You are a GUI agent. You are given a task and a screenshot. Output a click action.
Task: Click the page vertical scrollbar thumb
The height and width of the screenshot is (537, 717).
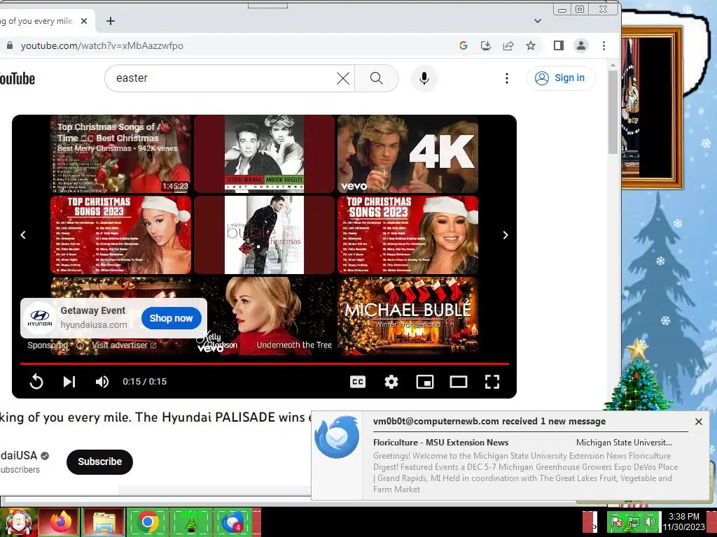coord(613,112)
